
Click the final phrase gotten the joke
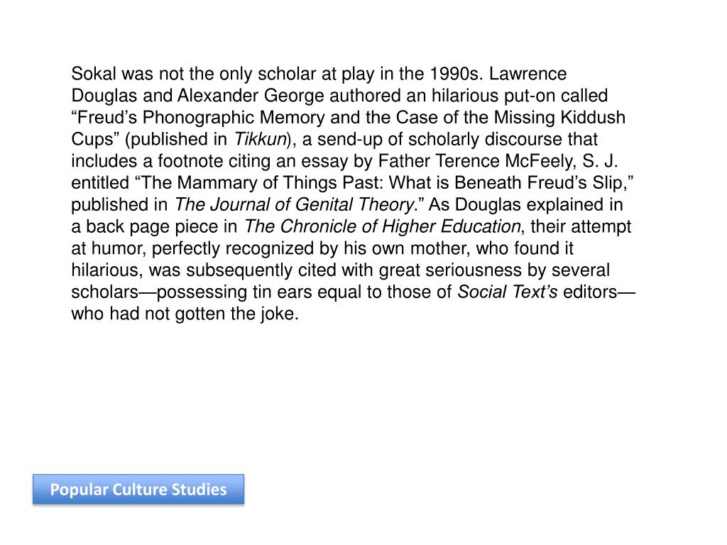pyautogui.click(x=237, y=314)
